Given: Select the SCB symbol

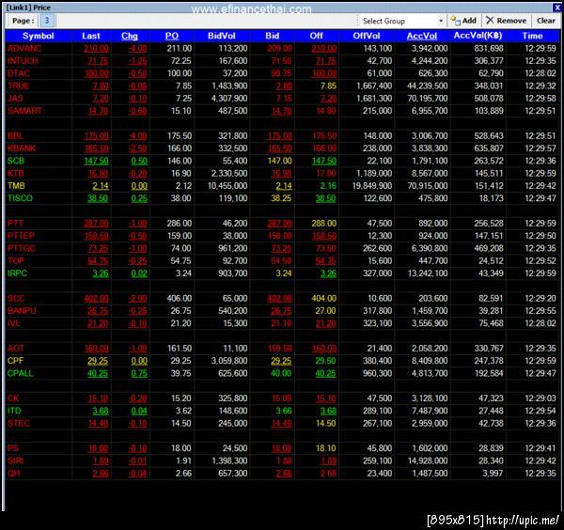Looking at the screenshot, I should pos(16,161).
